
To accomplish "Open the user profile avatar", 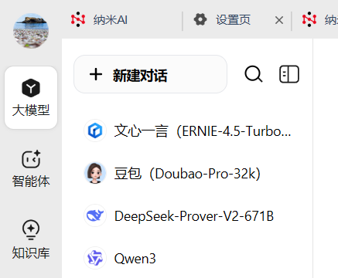I will pos(31,31).
